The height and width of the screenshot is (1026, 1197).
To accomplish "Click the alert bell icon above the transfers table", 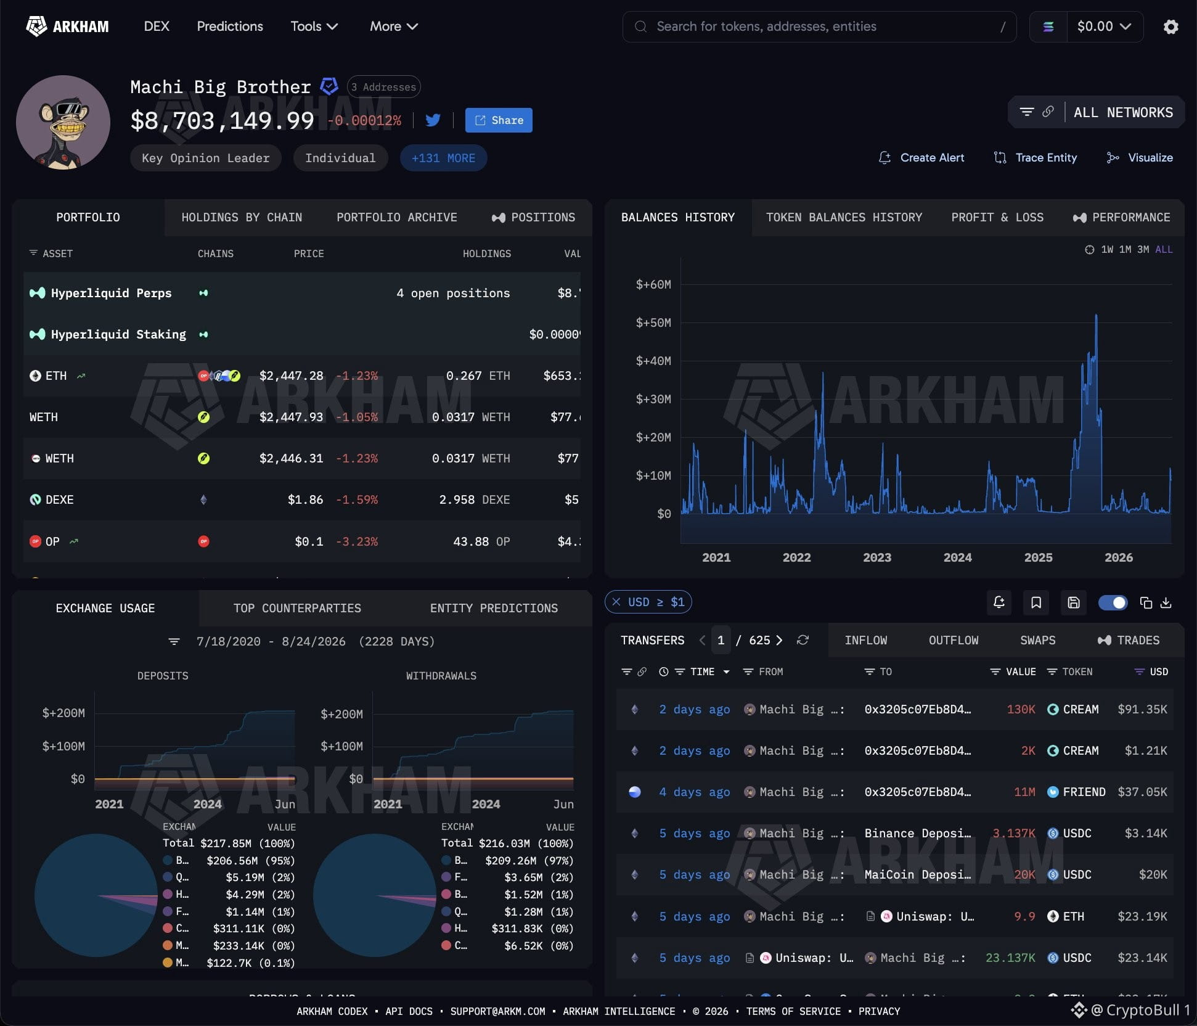I will coord(999,602).
